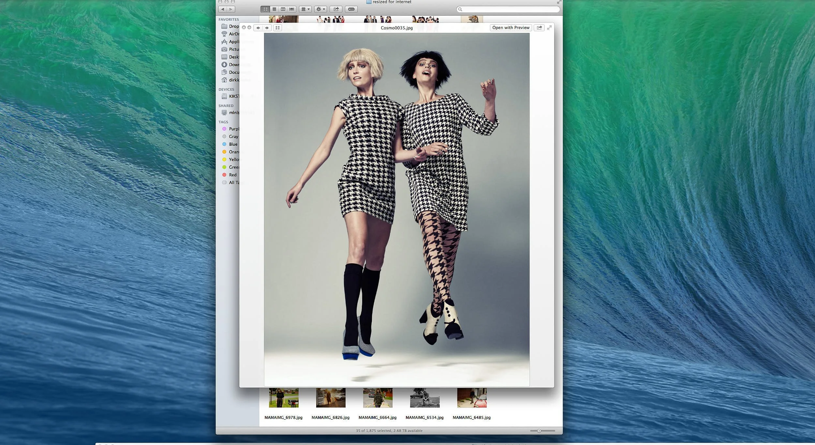
Task: Show next image in Quick Look
Action: [267, 28]
